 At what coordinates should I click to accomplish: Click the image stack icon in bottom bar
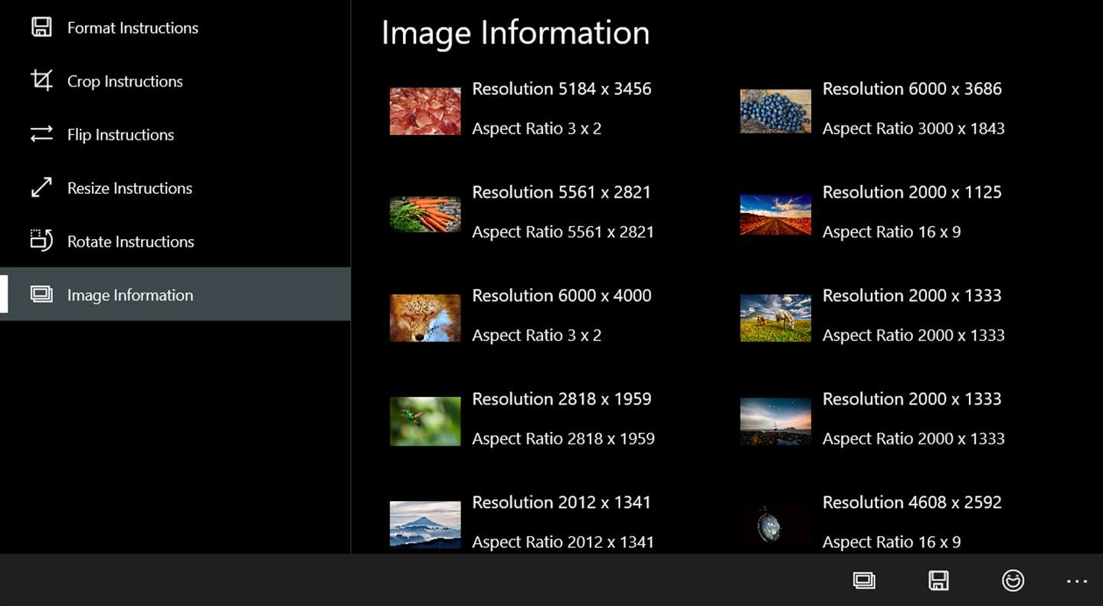[864, 581]
